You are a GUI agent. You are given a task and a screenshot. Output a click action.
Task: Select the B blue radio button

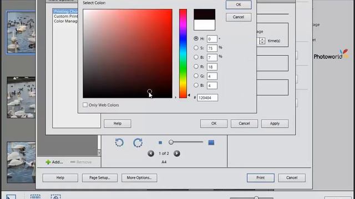pos(196,85)
